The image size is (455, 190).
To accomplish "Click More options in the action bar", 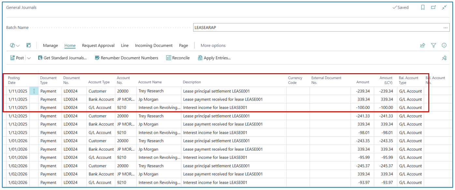I will click(x=213, y=46).
